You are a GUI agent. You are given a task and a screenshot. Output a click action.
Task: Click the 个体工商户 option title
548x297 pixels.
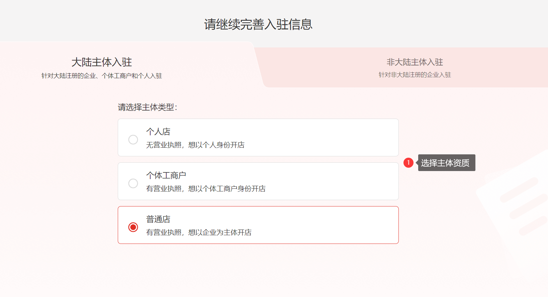point(166,175)
